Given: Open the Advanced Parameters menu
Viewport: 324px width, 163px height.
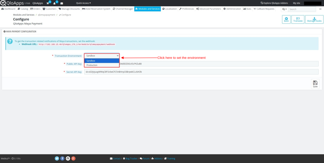Looking at the screenshot, I should [x=209, y=9].
